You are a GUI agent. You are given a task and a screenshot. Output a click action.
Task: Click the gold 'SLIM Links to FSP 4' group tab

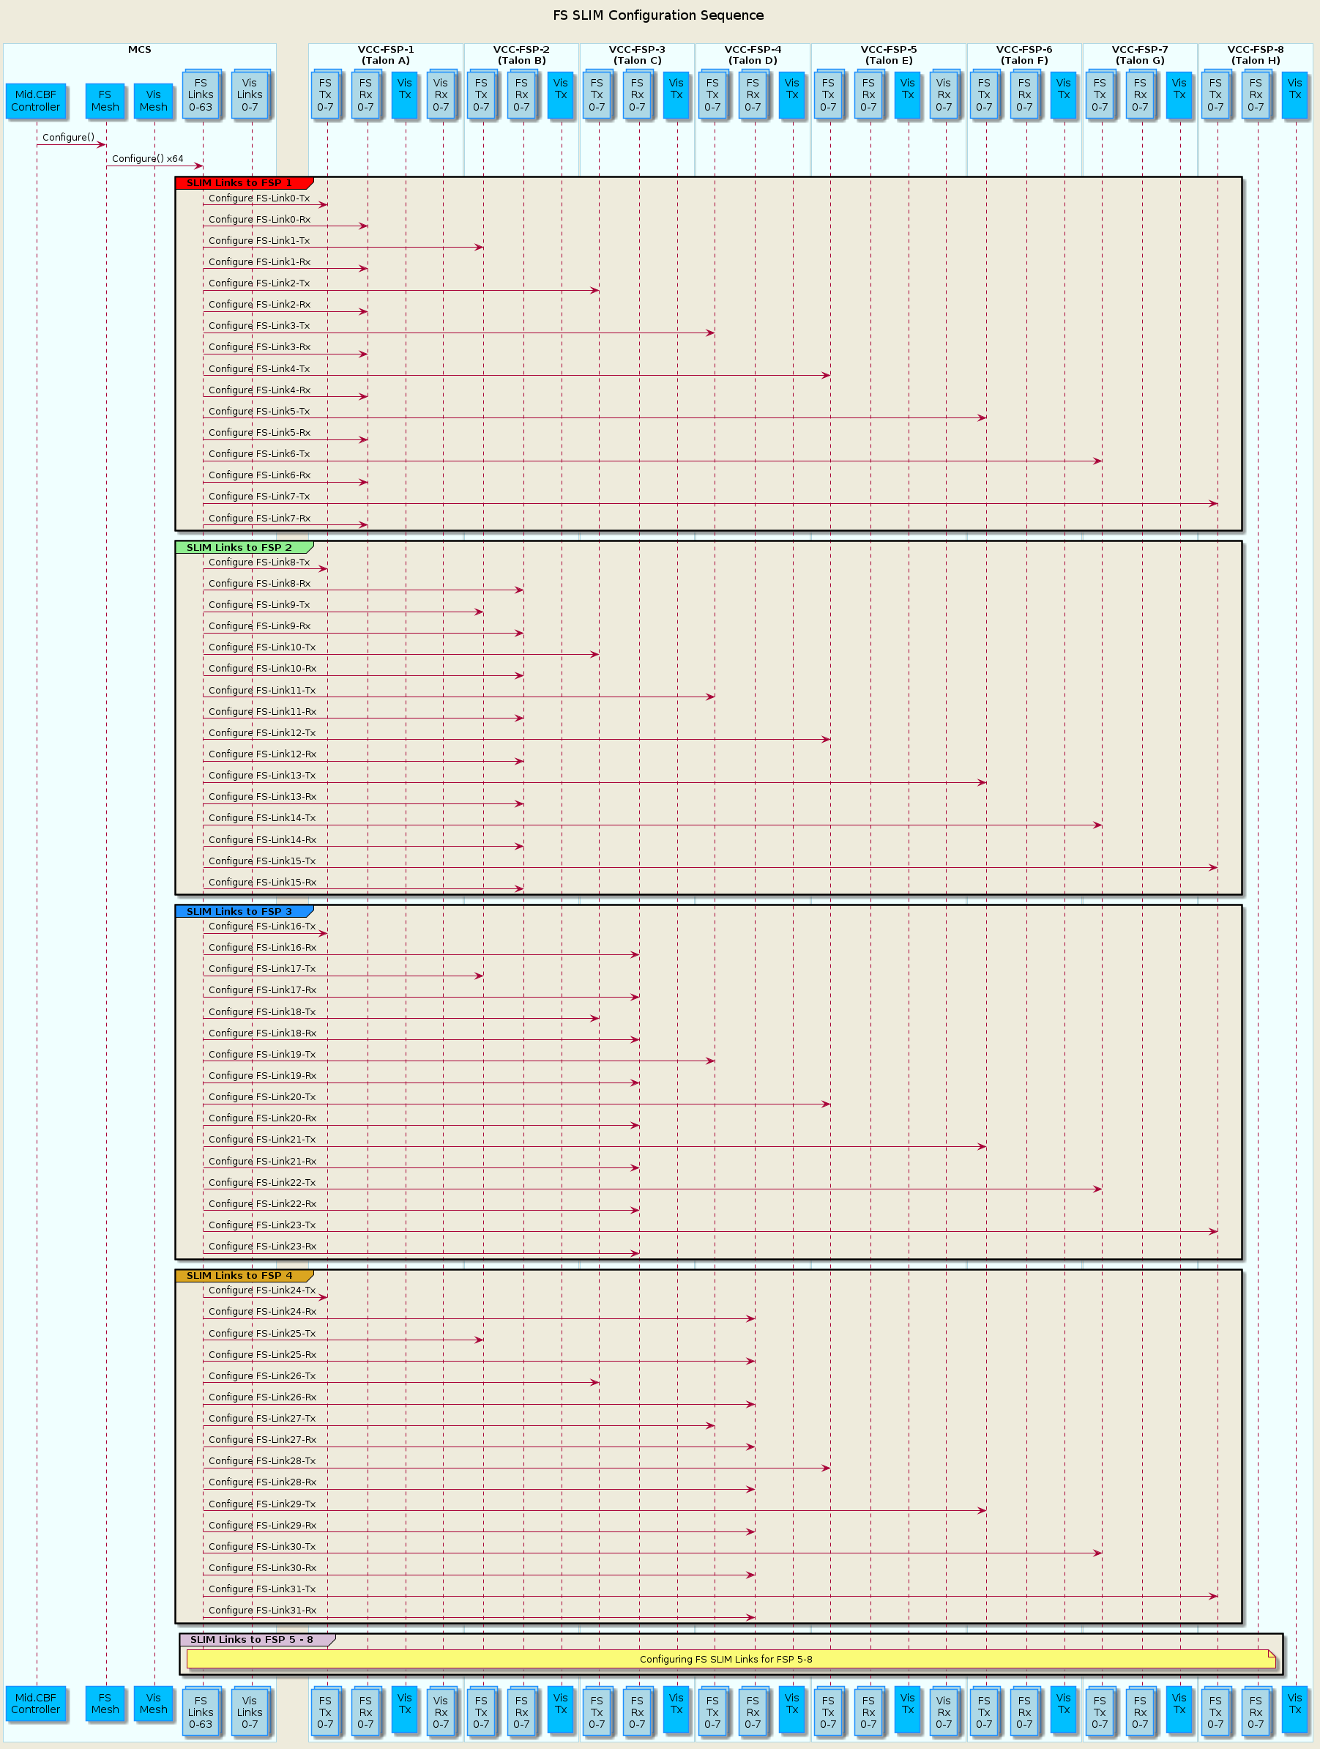pos(245,1275)
